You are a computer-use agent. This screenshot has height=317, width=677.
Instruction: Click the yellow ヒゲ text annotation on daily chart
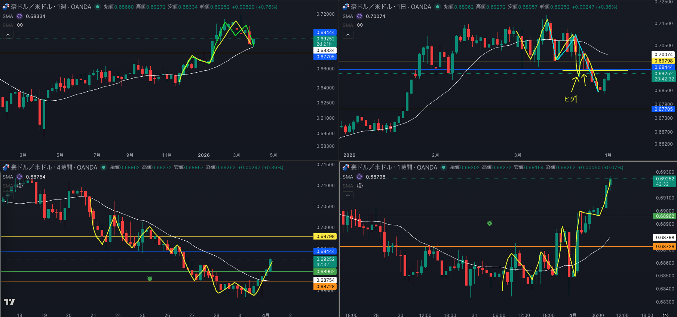point(570,99)
